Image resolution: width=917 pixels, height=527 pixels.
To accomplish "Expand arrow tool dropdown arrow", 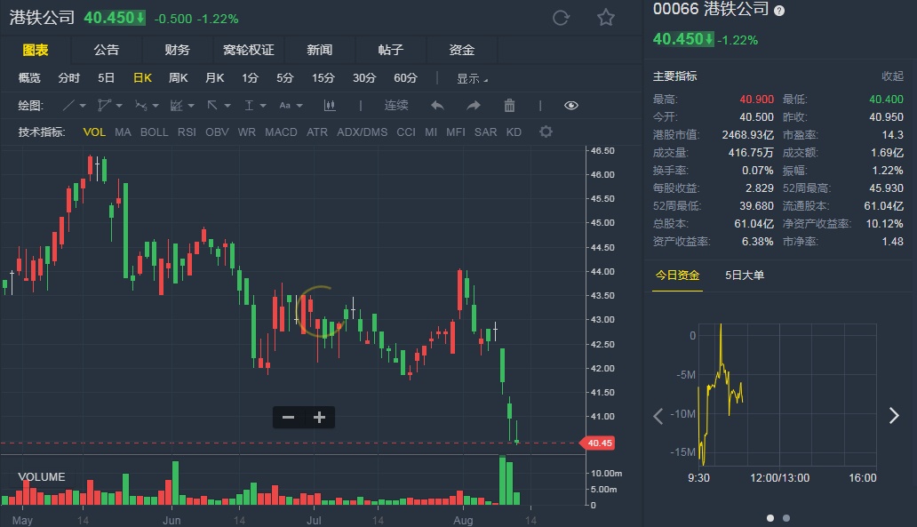I will click(x=227, y=106).
